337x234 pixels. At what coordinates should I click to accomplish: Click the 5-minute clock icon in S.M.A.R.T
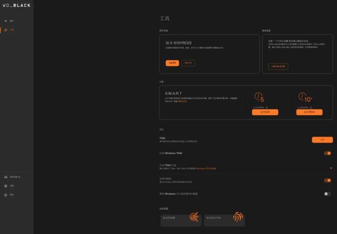coord(259,97)
